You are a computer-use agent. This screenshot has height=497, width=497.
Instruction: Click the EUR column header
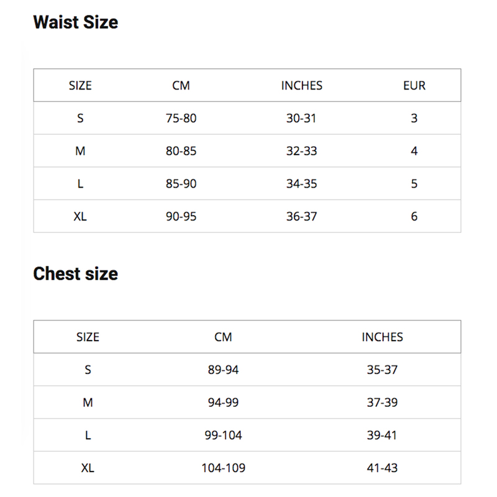[414, 86]
